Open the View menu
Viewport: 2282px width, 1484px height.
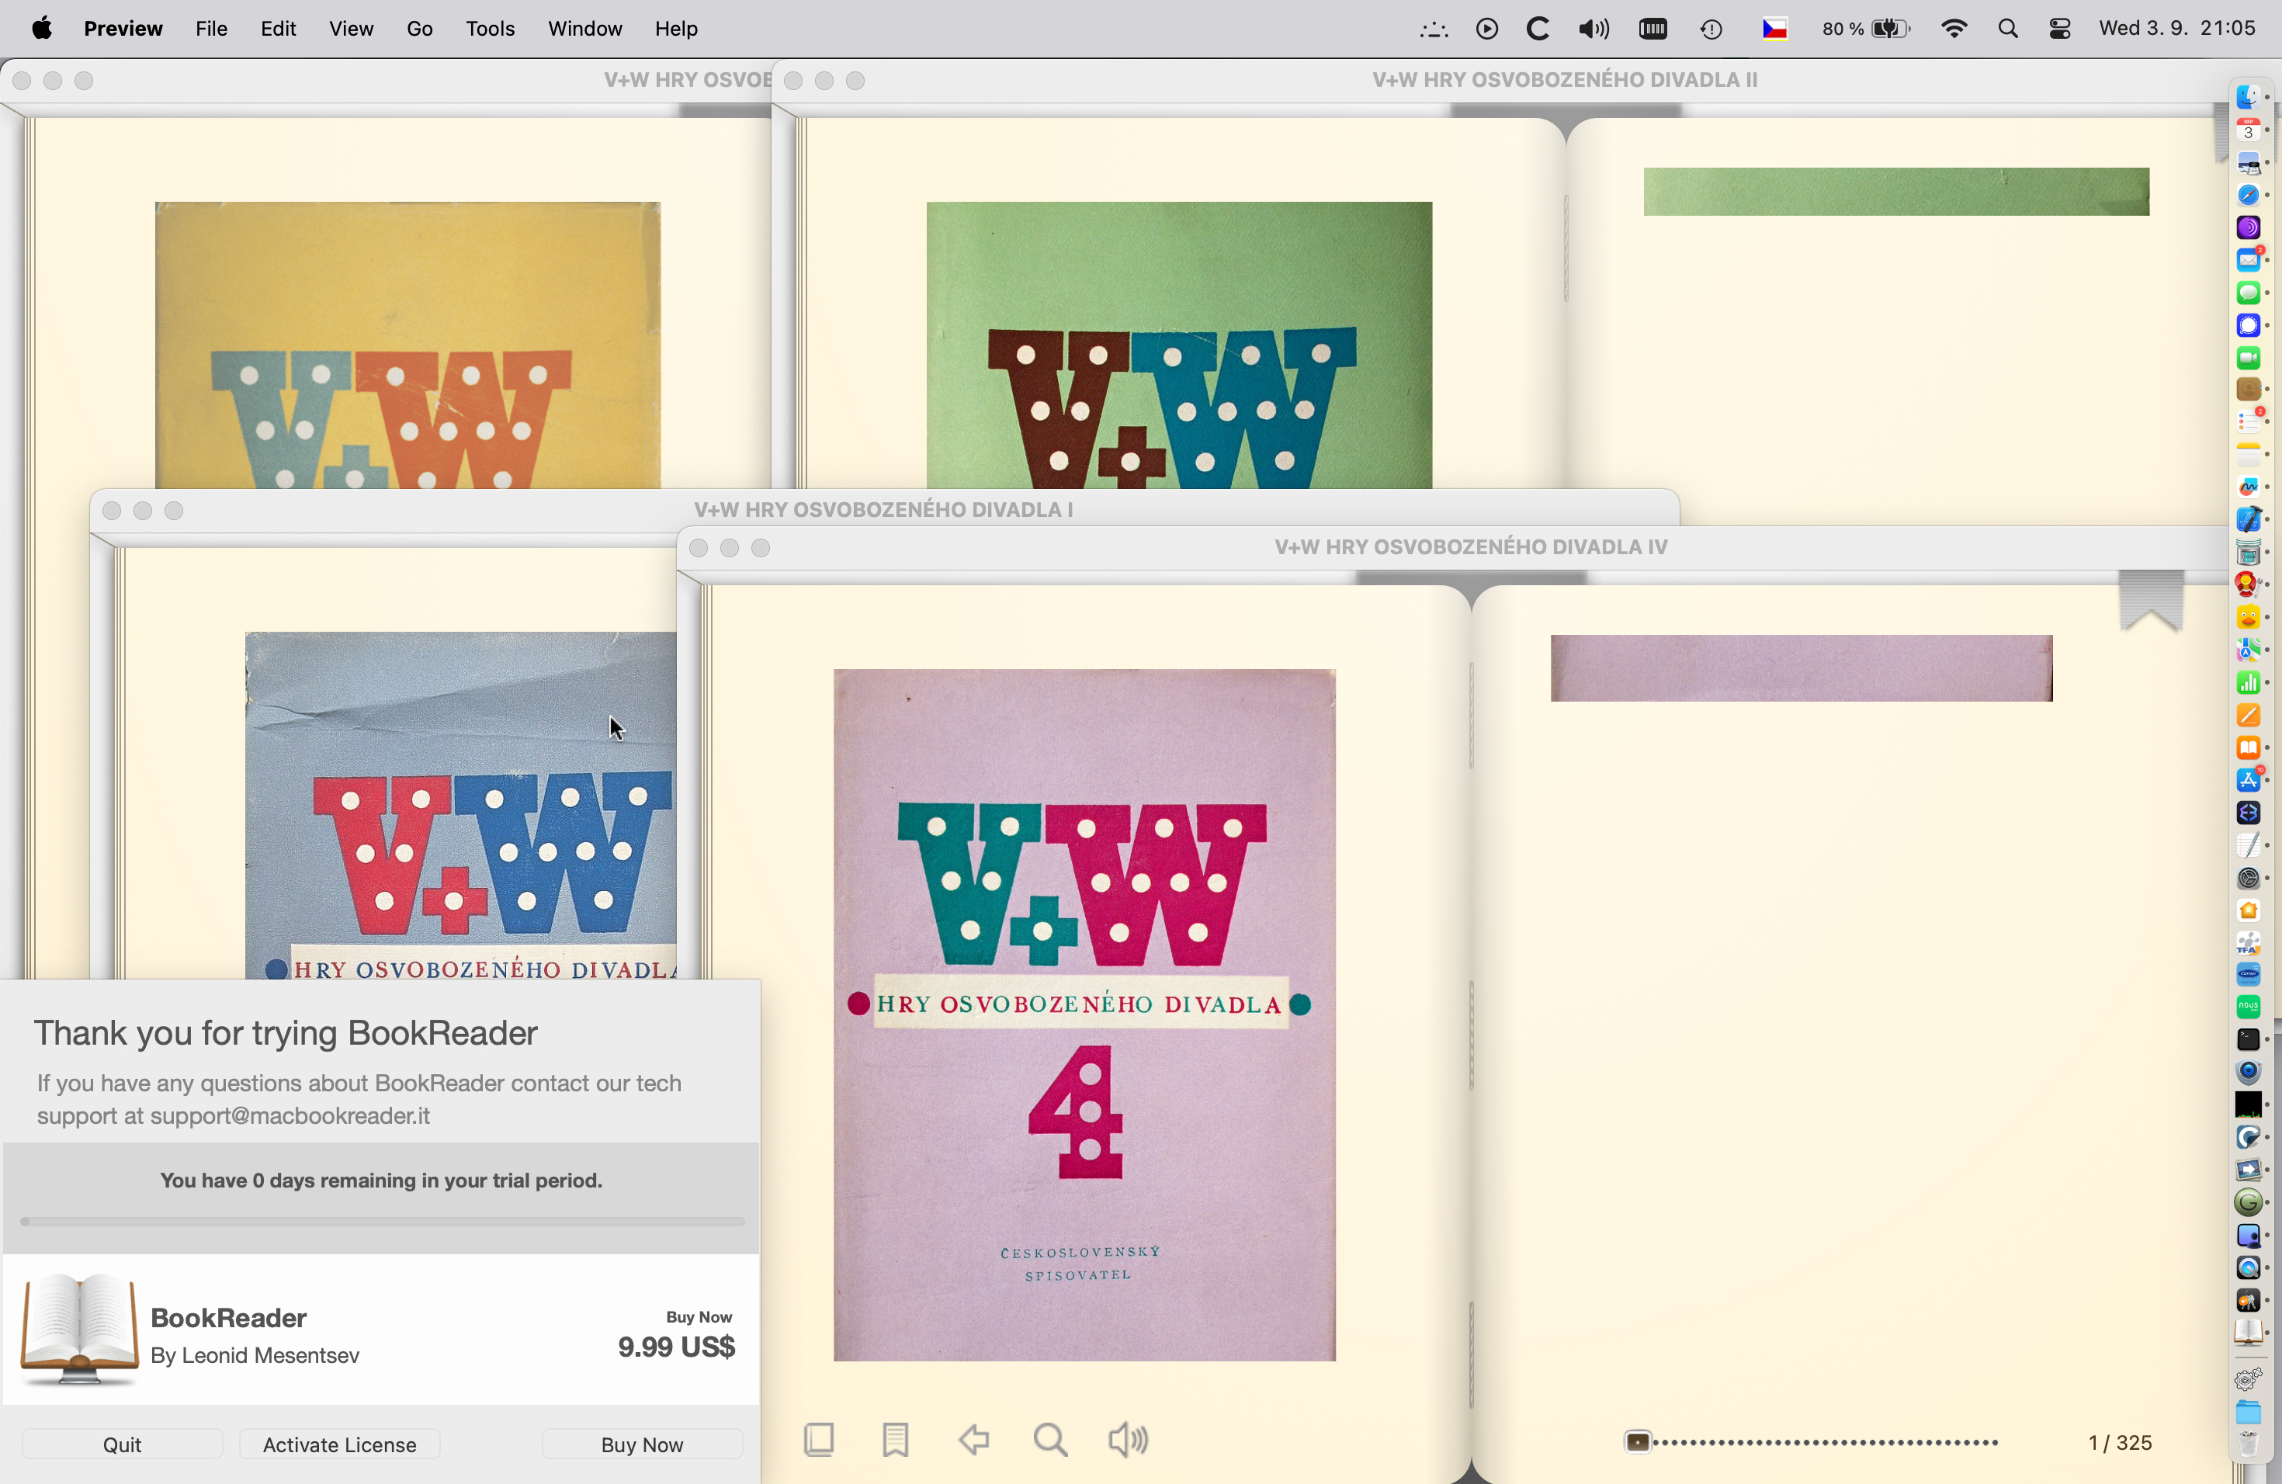[x=351, y=29]
